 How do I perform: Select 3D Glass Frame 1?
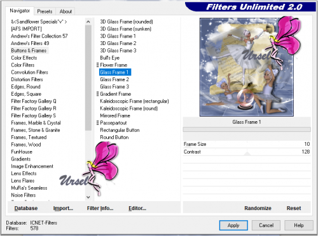coord(118,36)
